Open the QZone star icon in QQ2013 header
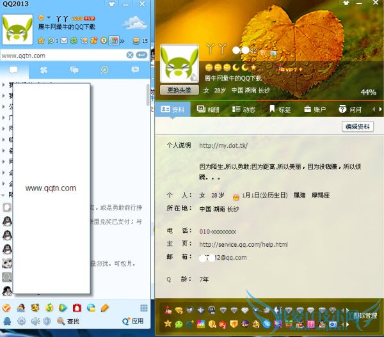384x337 pixels. 41,41
